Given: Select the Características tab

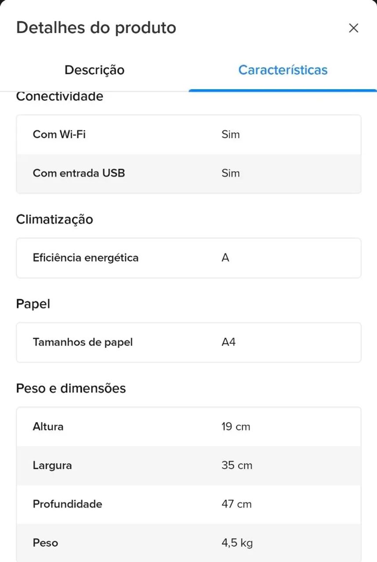Looking at the screenshot, I should [x=283, y=70].
